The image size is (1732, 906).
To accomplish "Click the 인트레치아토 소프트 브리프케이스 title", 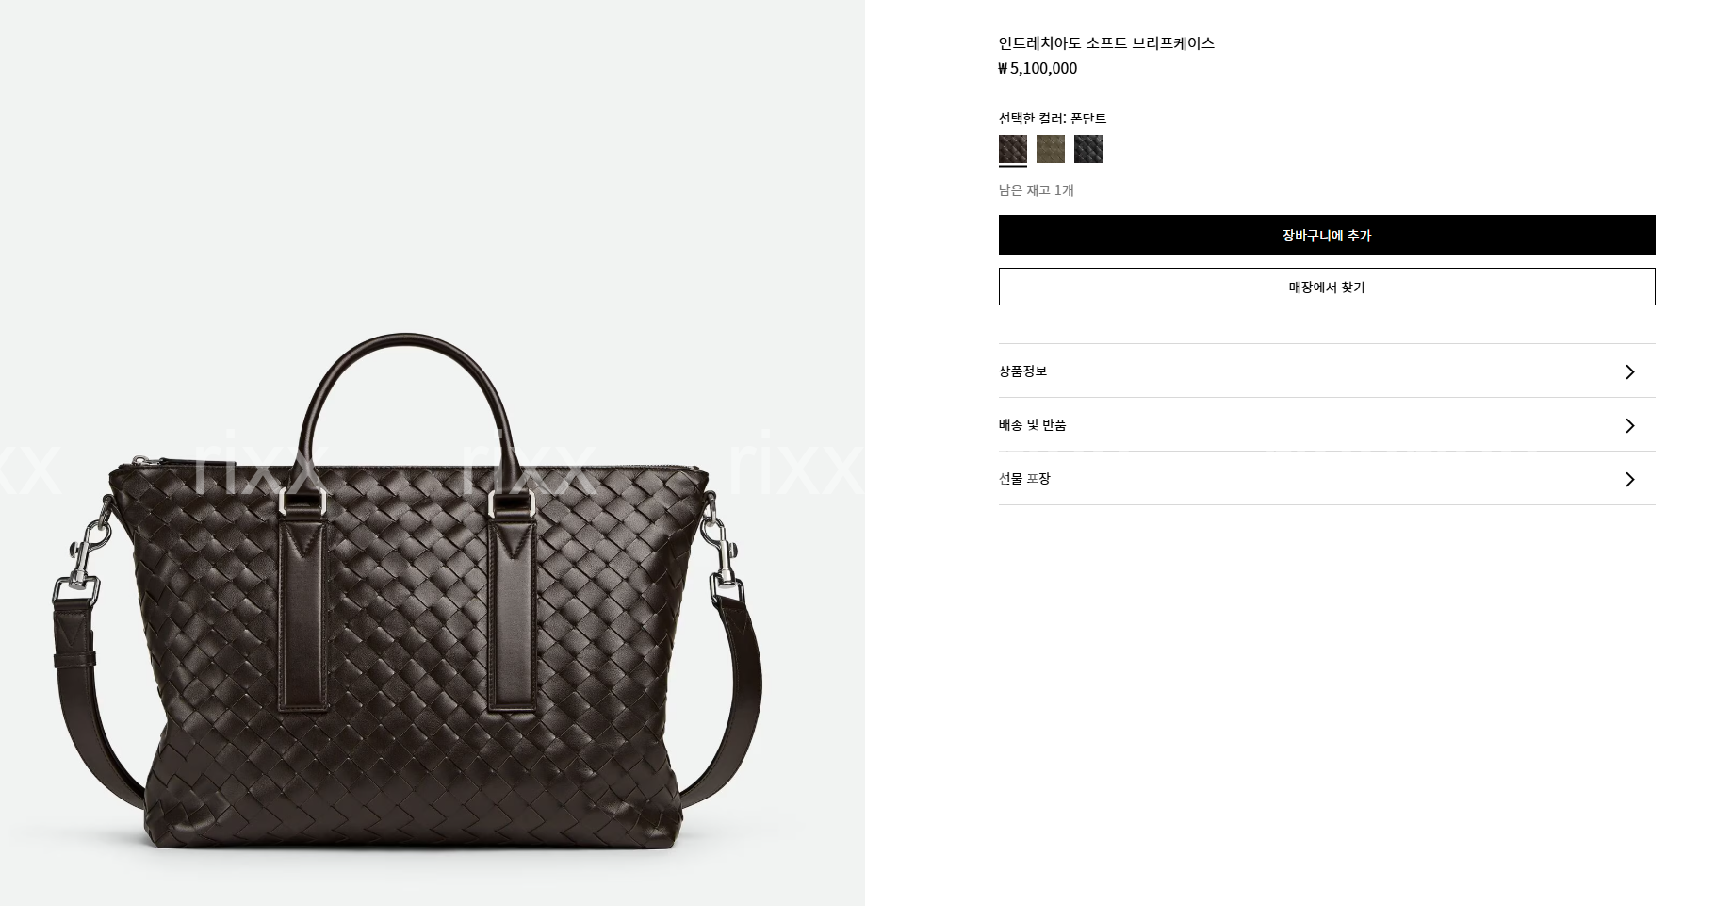I will click(x=1106, y=42).
